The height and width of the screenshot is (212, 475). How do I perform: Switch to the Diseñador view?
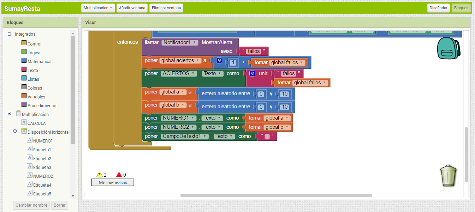tap(439, 8)
